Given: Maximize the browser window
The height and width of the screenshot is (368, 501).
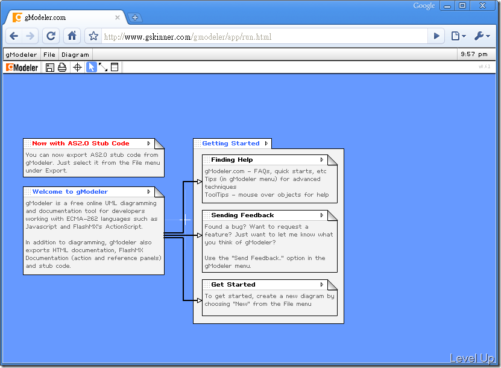Looking at the screenshot, I should point(462,6).
